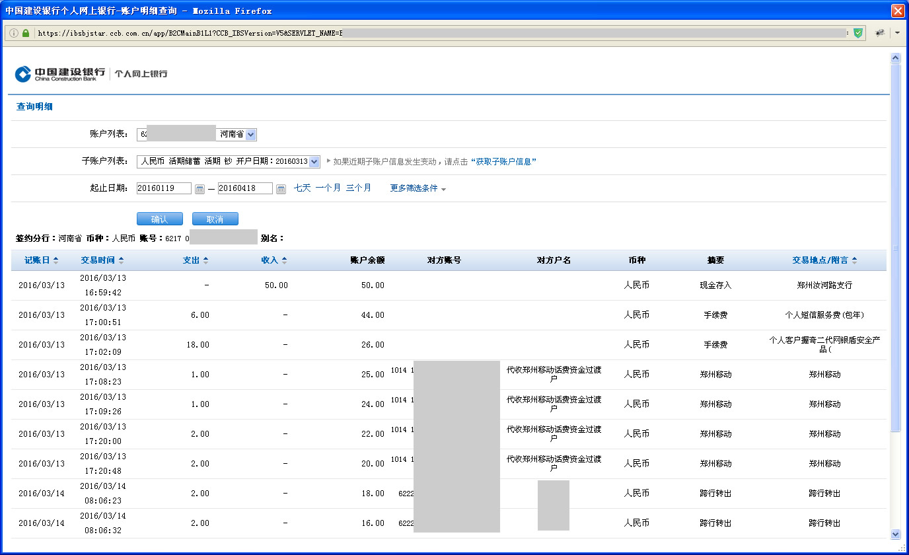This screenshot has width=909, height=555.
Task: Select the 一个月 date range link
Action: click(328, 188)
